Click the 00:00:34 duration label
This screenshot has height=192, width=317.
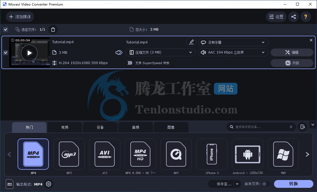[23, 40]
